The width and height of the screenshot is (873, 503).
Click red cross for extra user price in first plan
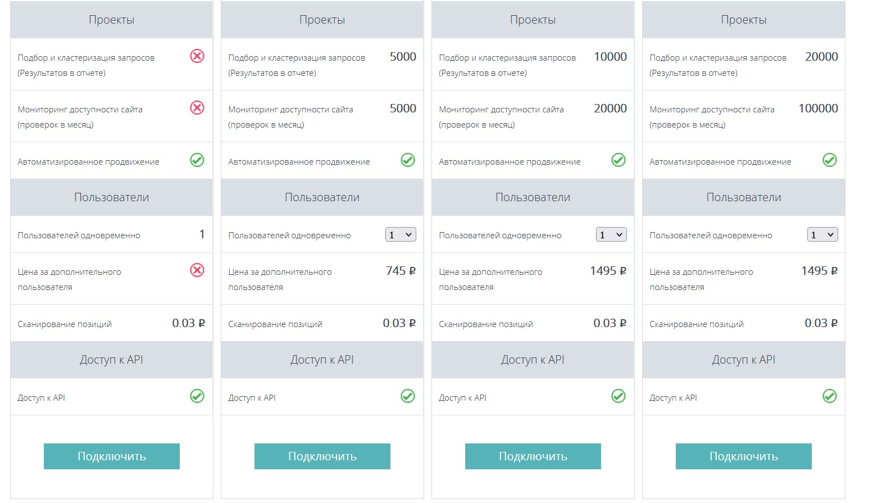coord(197,270)
